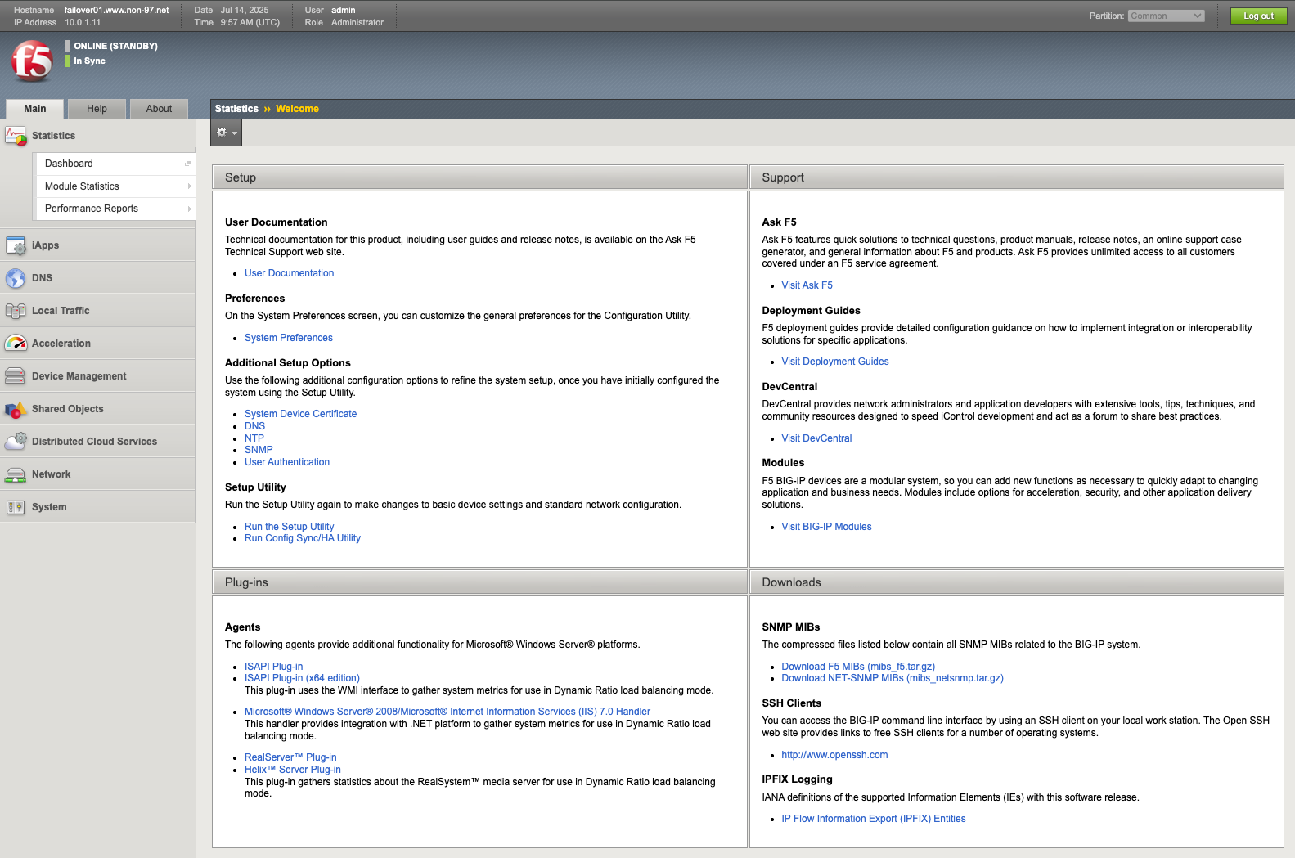The width and height of the screenshot is (1295, 858).
Task: Click the Shared Objects icon
Action: pyautogui.click(x=16, y=409)
